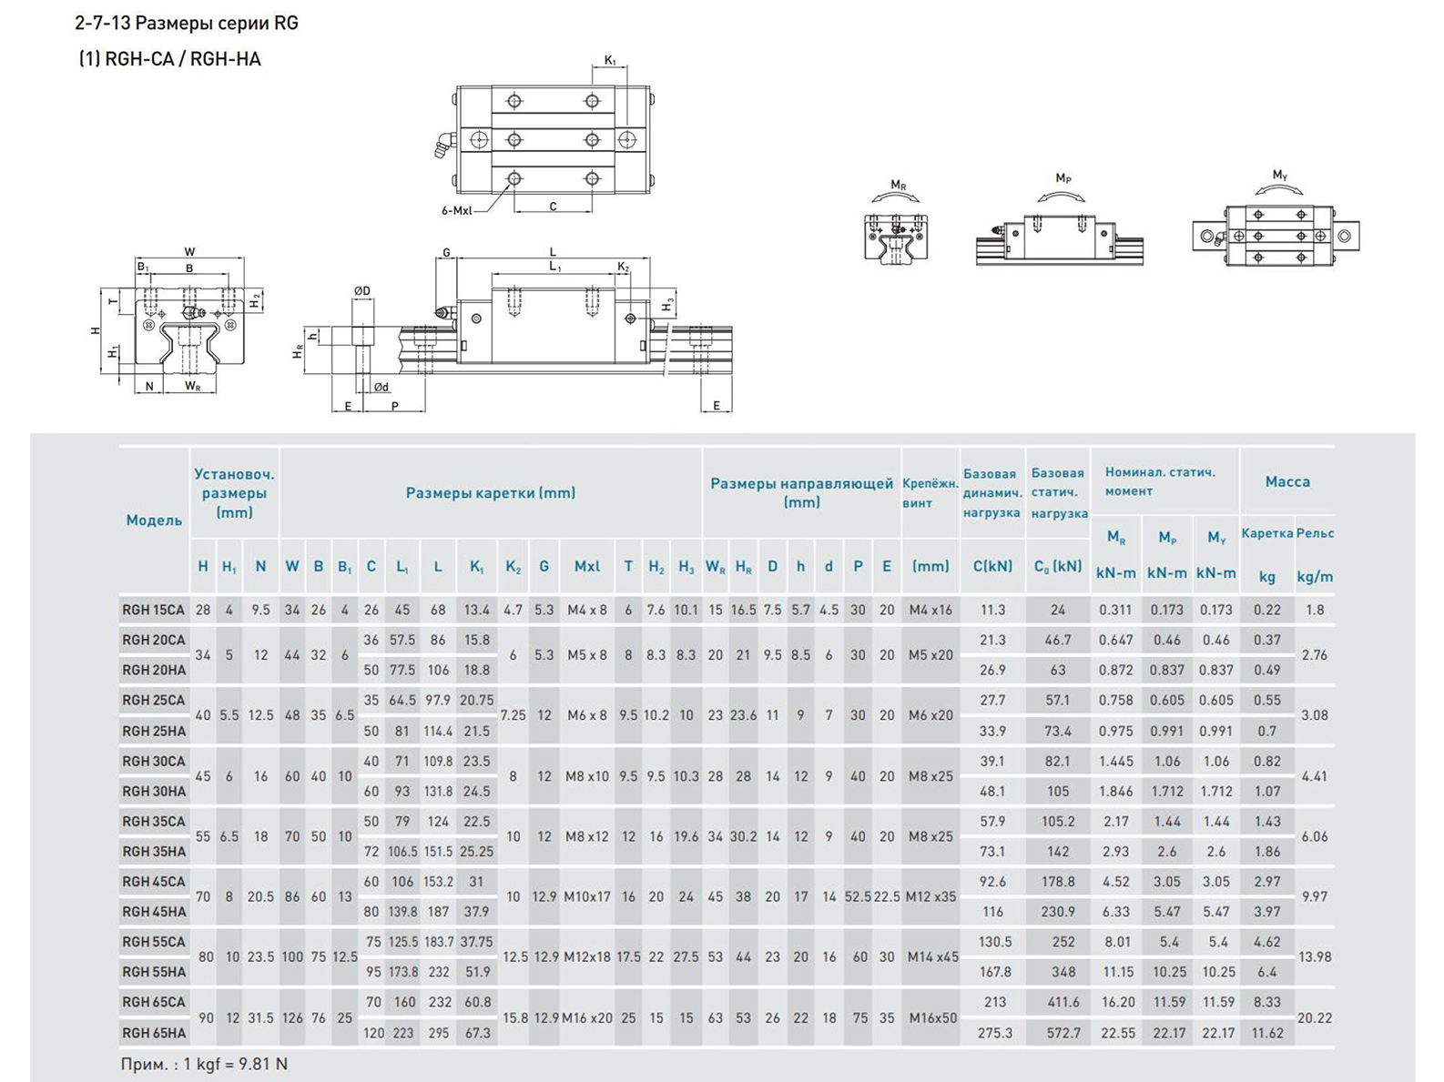
Task: Select the 'Размеры каретки (mm)' header
Action: (490, 492)
